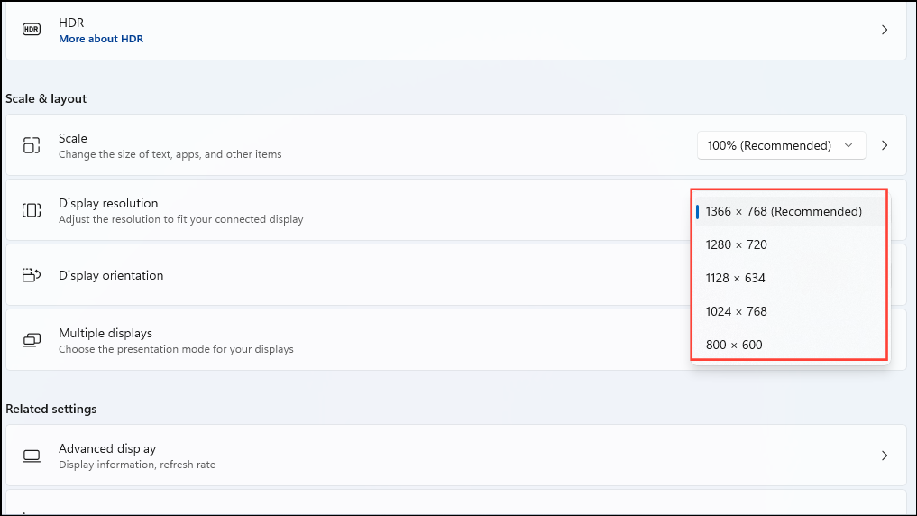The image size is (917, 516).
Task: Choose the 800 × 600 resolution
Action: click(x=734, y=345)
